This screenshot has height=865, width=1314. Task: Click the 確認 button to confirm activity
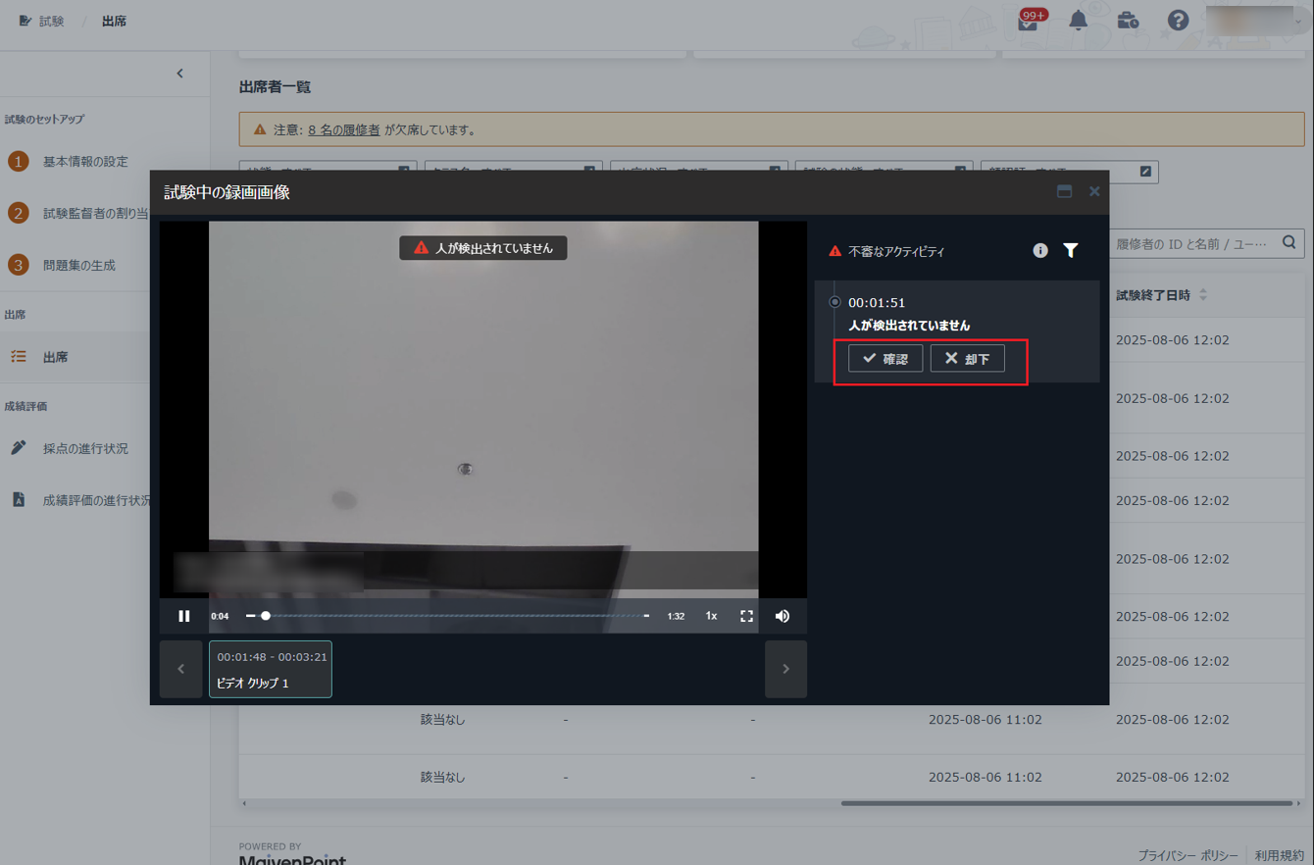coord(884,359)
